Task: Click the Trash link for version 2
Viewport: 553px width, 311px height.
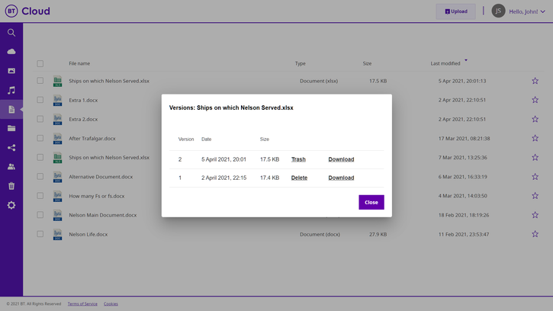Action: (x=298, y=159)
